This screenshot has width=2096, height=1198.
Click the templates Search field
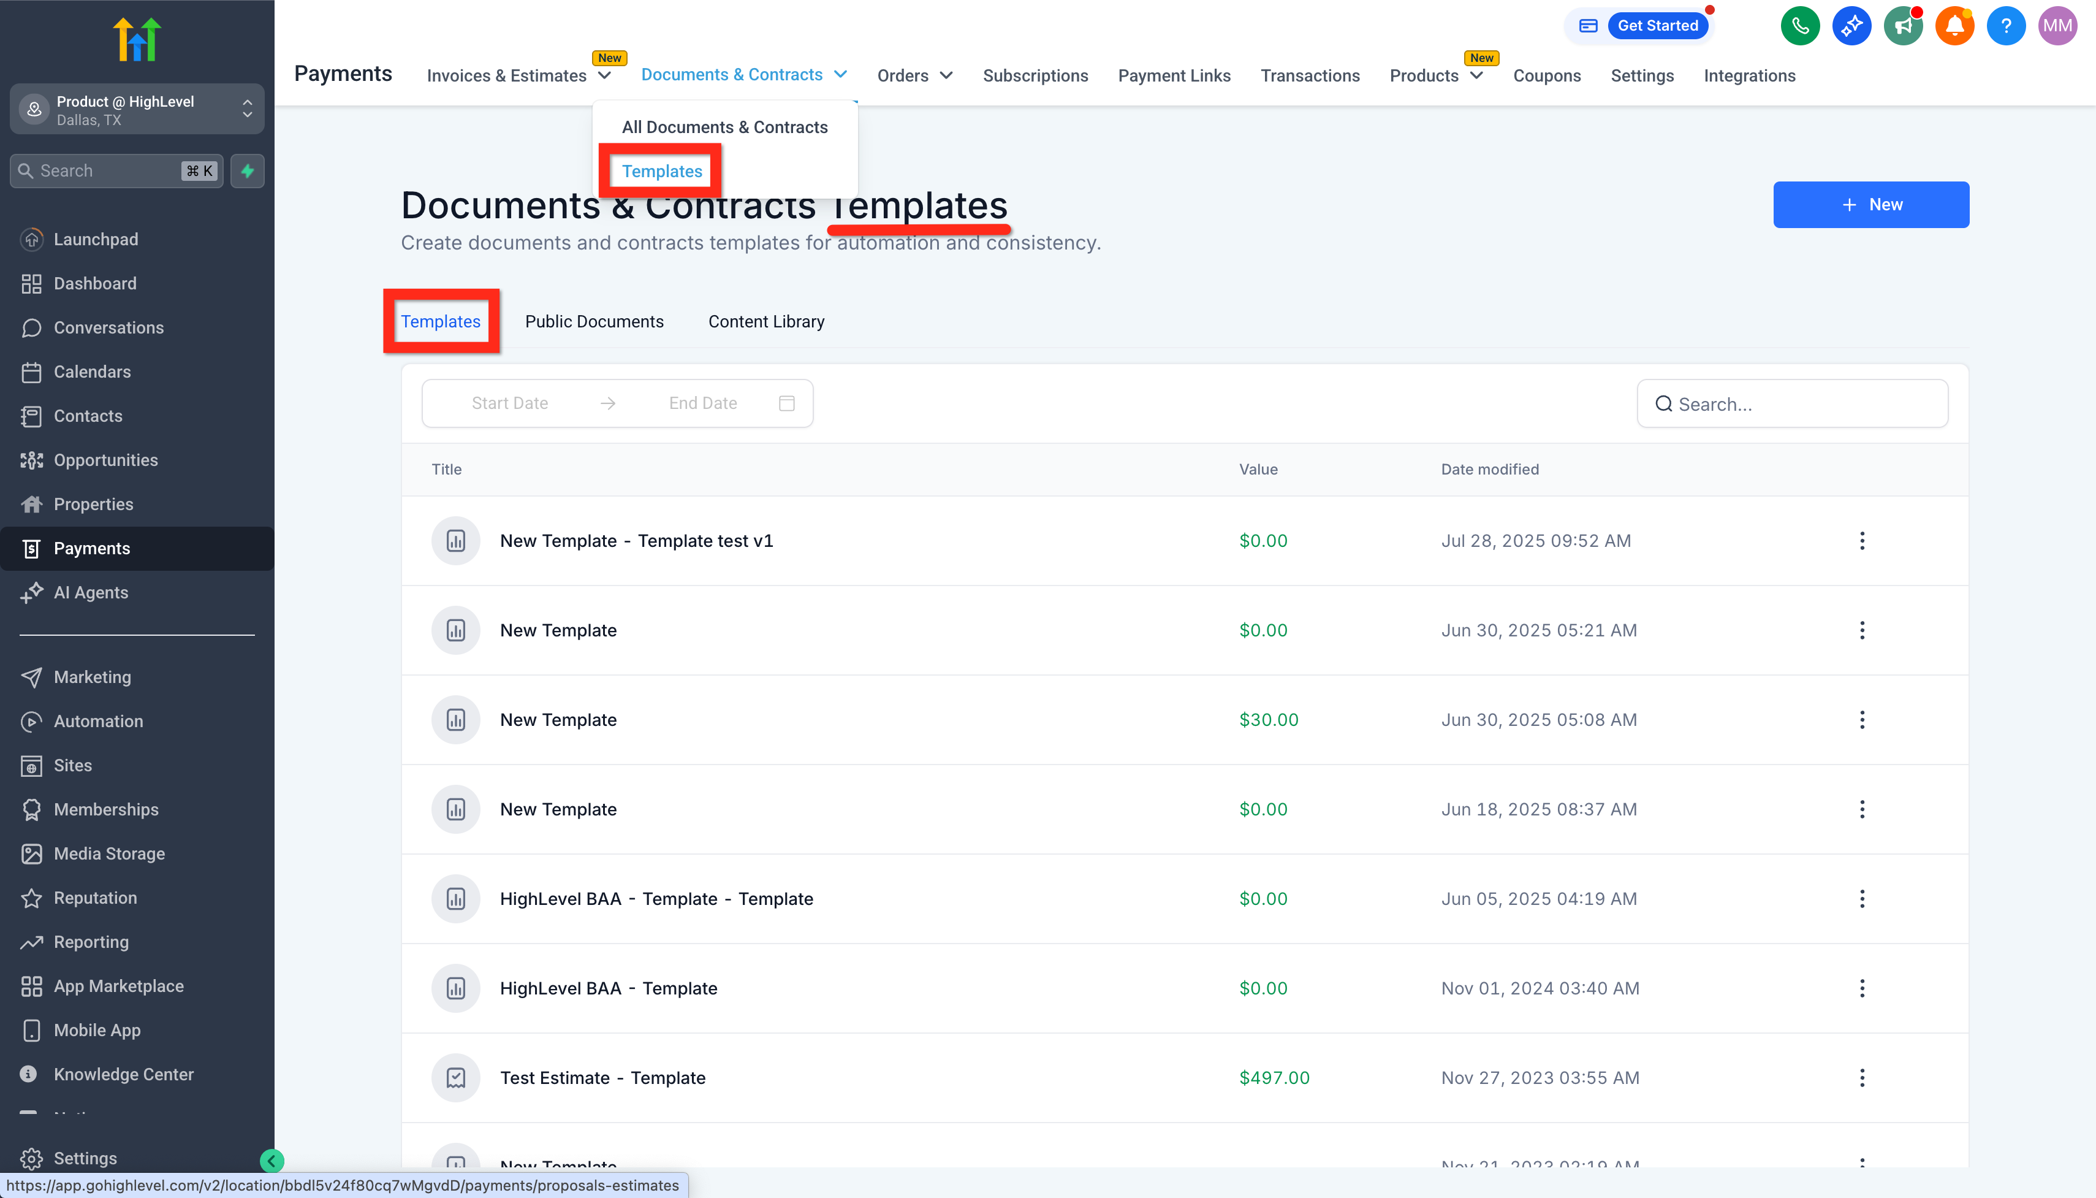[x=1792, y=404]
